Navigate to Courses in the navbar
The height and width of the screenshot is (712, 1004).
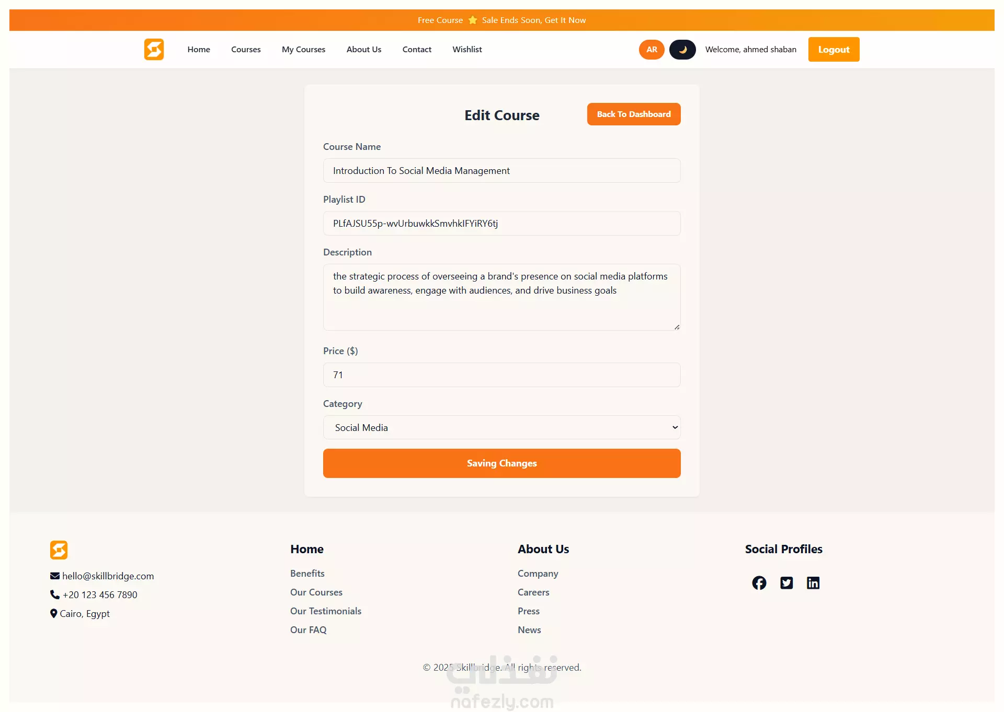(246, 50)
